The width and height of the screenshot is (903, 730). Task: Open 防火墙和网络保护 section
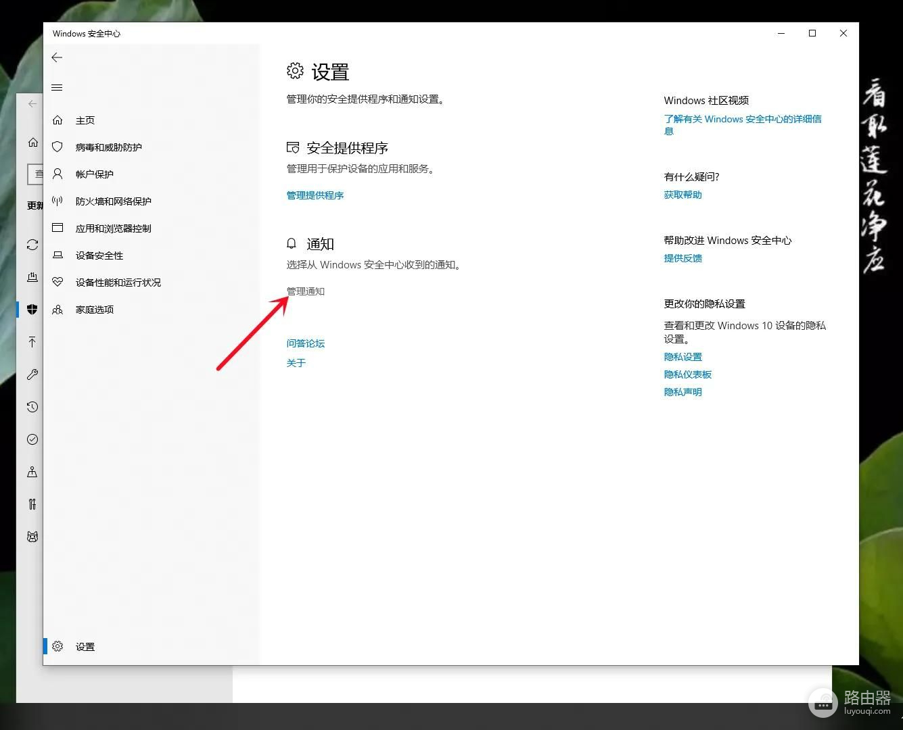coord(152,201)
